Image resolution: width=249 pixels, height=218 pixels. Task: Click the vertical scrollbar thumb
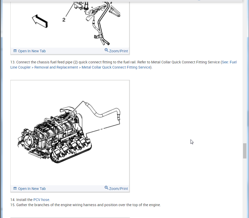click(245, 151)
